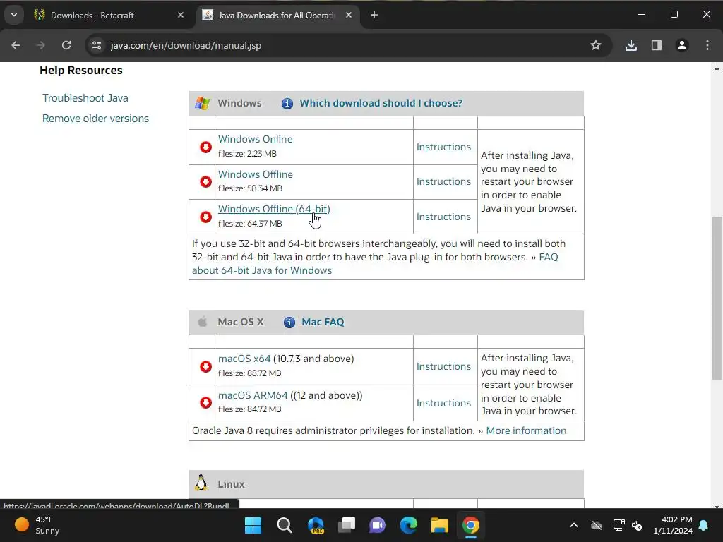The height and width of the screenshot is (542, 723).
Task: Select Java Downloads for All Operating Systems tab
Action: pos(278,16)
